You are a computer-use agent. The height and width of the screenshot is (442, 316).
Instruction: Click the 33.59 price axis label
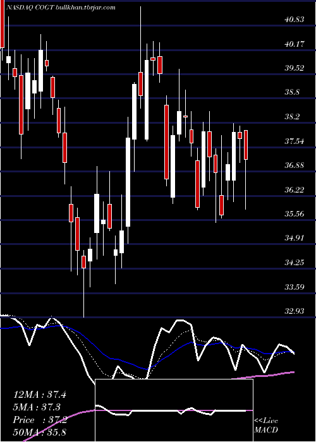click(x=295, y=287)
